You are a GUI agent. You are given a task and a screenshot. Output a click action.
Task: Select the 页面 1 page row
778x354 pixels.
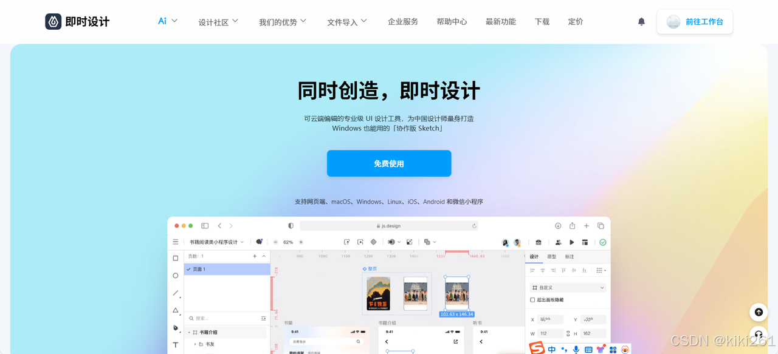227,269
